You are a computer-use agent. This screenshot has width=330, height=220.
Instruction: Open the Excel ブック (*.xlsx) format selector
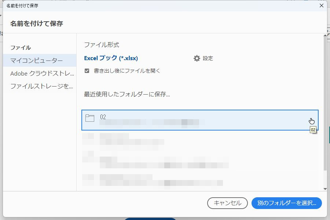point(112,58)
